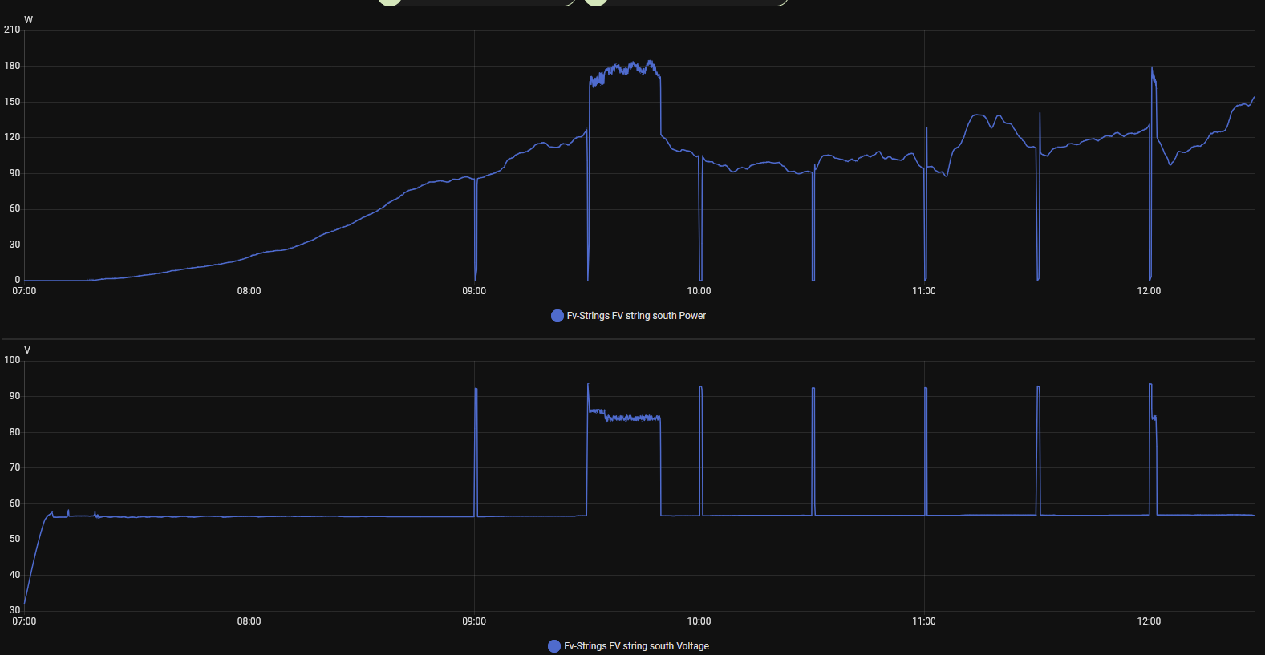Click the blue dot beside the Power legend
Image resolution: width=1265 pixels, height=655 pixels.
[557, 316]
